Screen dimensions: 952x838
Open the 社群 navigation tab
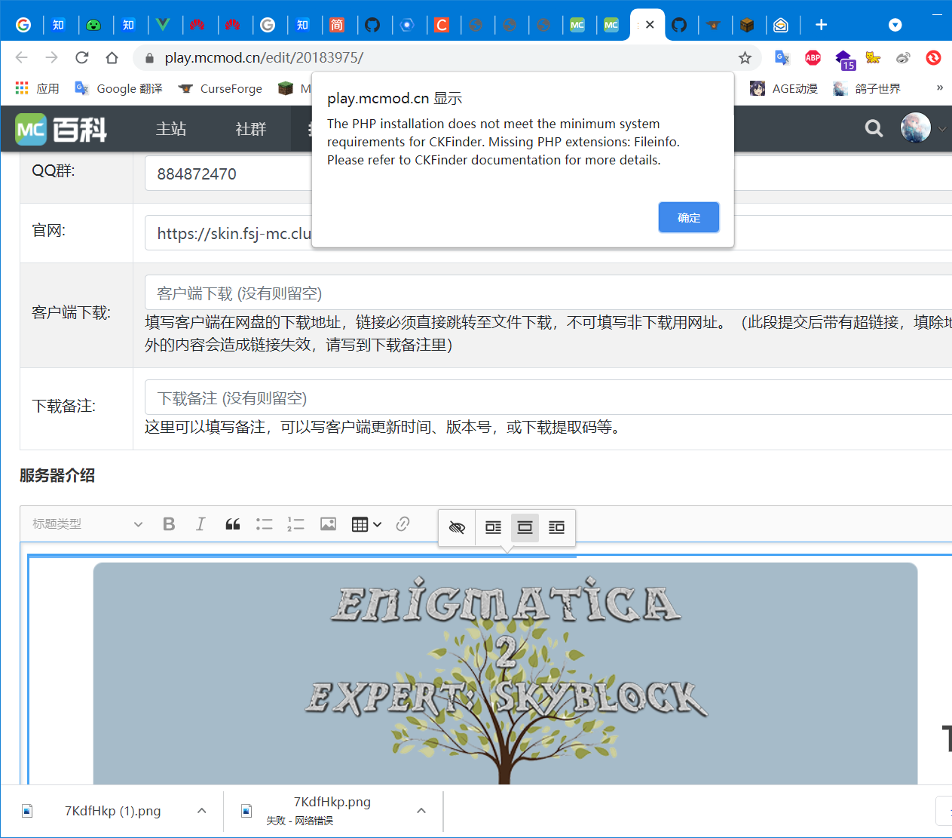(250, 129)
